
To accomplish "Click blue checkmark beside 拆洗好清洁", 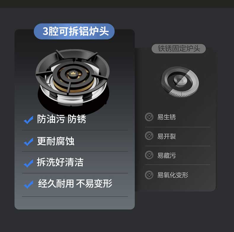I will point(28,163).
